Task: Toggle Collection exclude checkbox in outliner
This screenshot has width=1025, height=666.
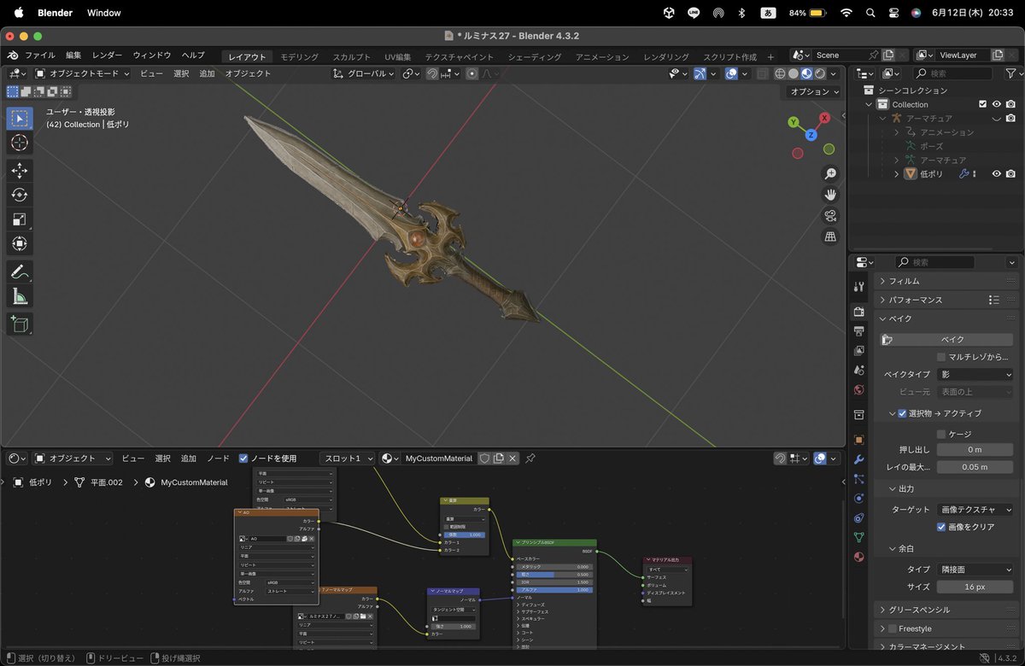Action: click(x=982, y=104)
